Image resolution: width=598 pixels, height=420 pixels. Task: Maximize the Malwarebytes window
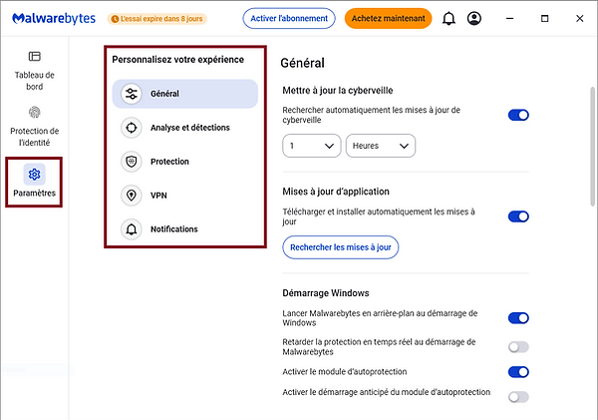coord(544,18)
